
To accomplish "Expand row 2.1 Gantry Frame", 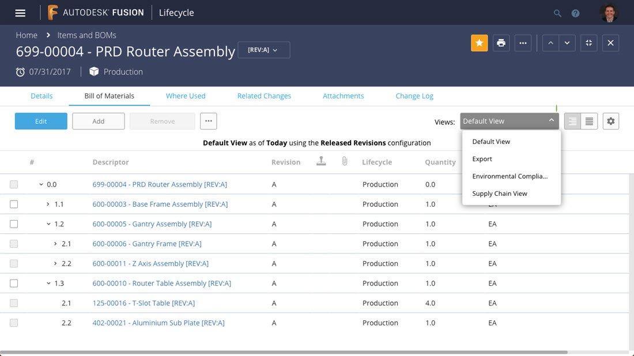I will coord(55,244).
